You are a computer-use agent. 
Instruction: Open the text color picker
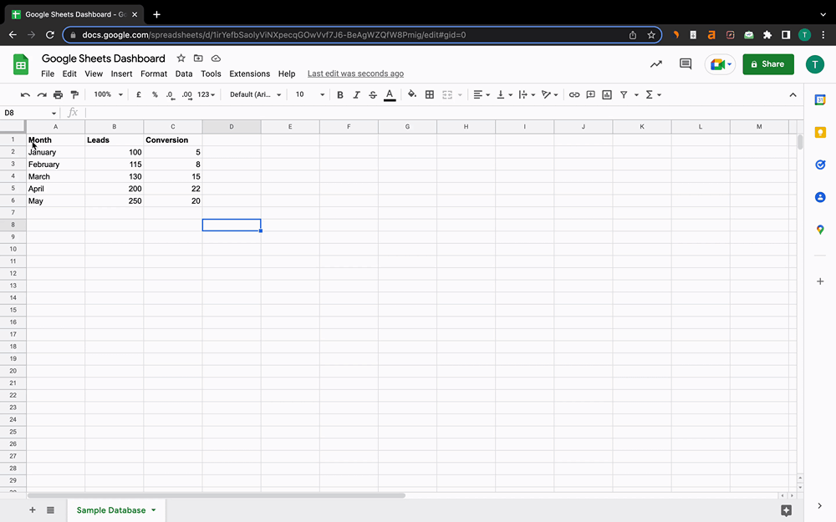390,95
